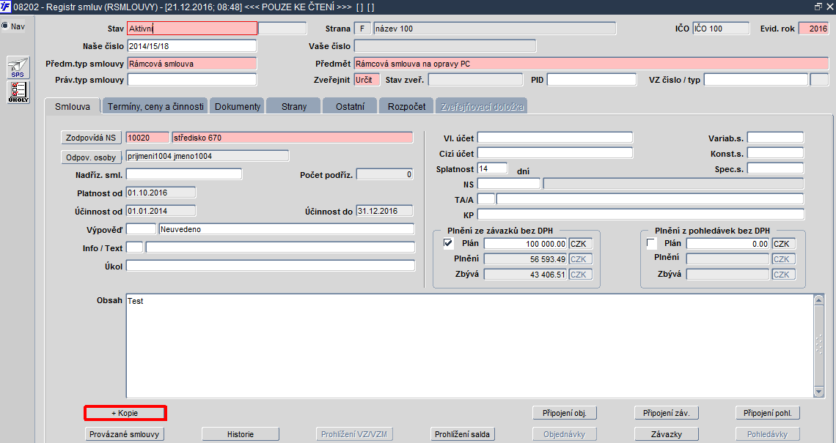Open the Dokumenty tab
This screenshot has height=443, width=836.
click(x=238, y=106)
